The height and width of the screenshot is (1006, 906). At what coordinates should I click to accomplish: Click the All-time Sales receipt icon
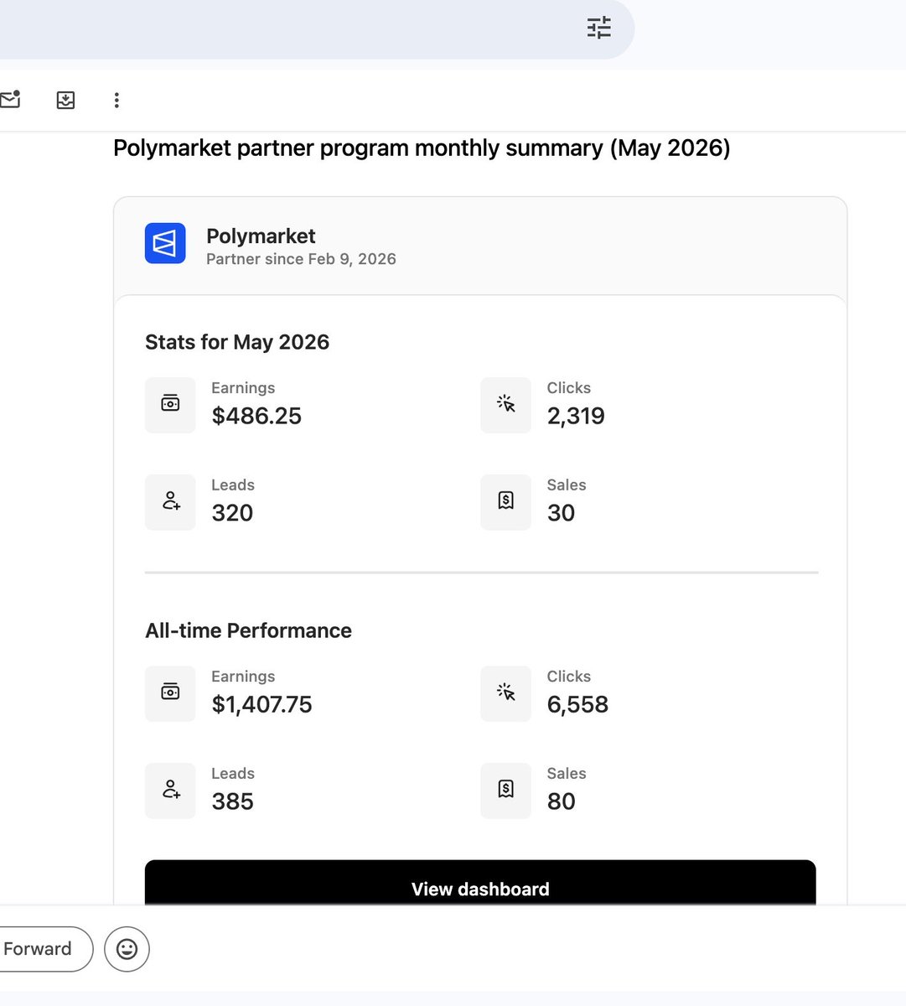[x=505, y=791]
